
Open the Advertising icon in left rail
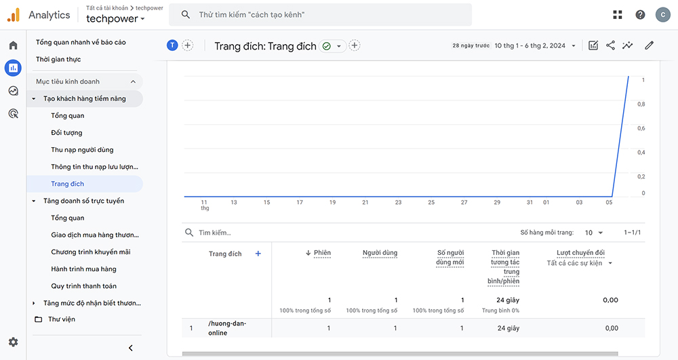[x=13, y=113]
